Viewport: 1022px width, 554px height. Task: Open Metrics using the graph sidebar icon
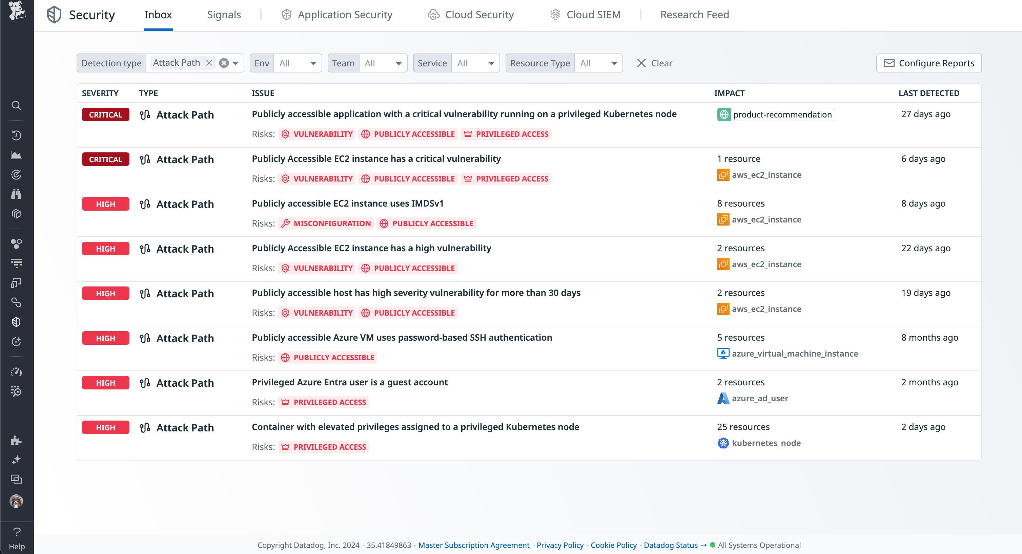[16, 155]
